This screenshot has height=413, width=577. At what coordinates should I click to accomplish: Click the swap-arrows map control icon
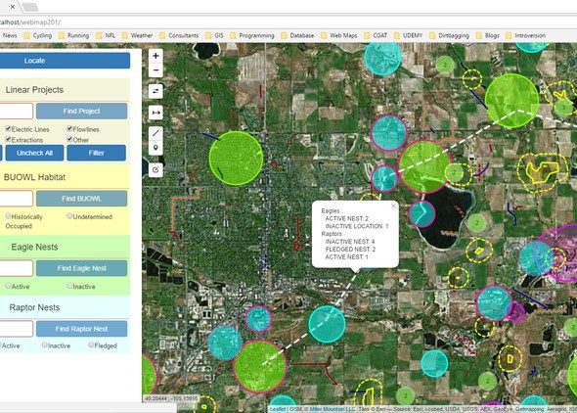[x=155, y=91]
